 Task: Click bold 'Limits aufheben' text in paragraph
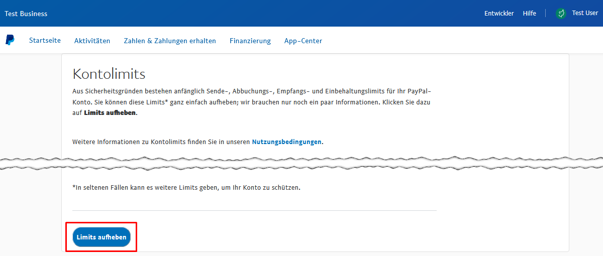tap(110, 113)
